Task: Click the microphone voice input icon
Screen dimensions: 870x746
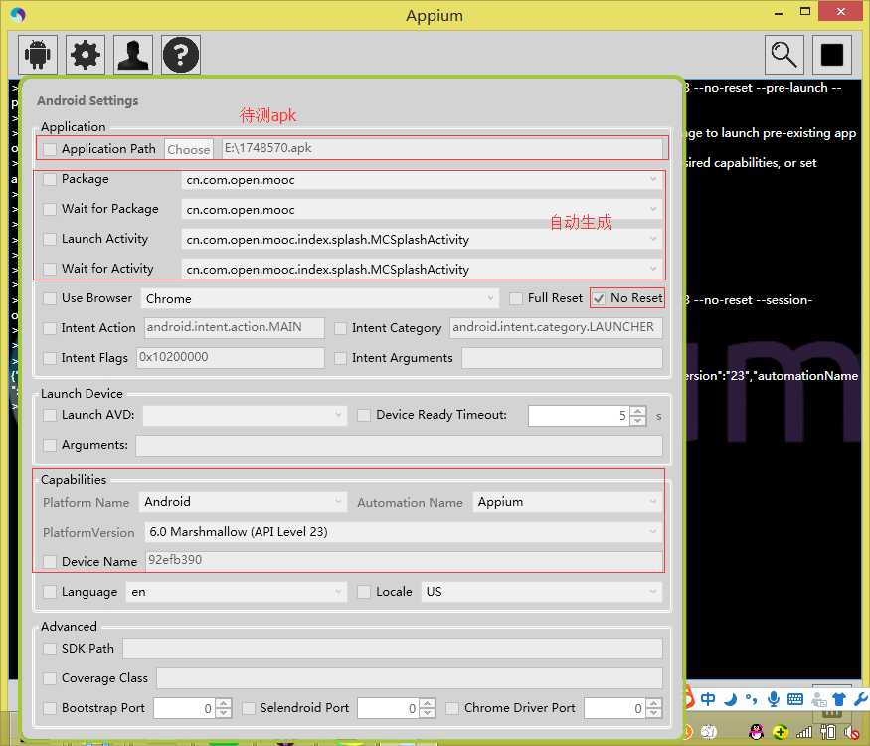Action: pos(773,699)
